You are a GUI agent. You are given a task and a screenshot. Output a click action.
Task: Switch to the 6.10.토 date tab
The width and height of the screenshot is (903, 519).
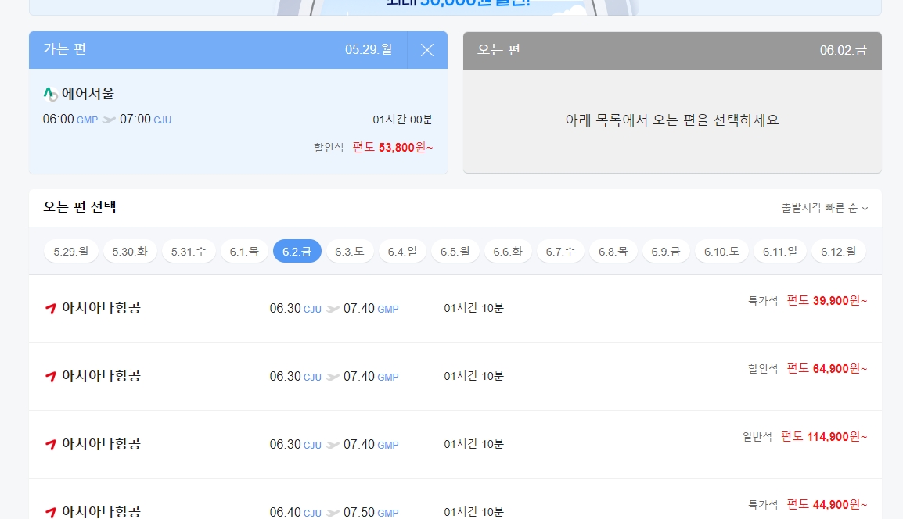[721, 252]
